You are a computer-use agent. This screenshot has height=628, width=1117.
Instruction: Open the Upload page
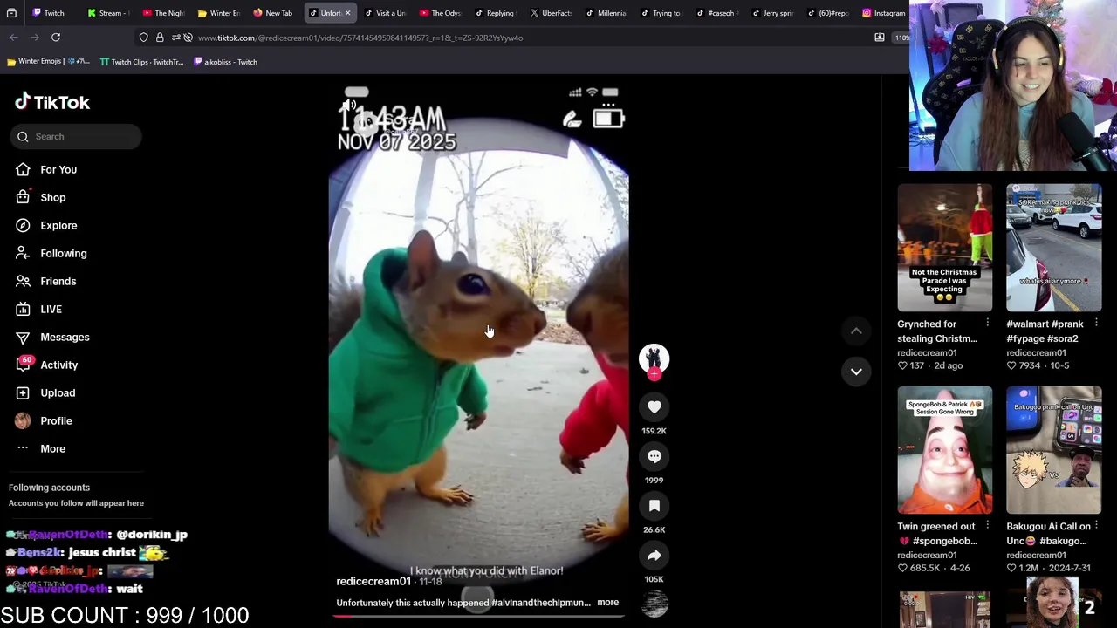pos(58,392)
